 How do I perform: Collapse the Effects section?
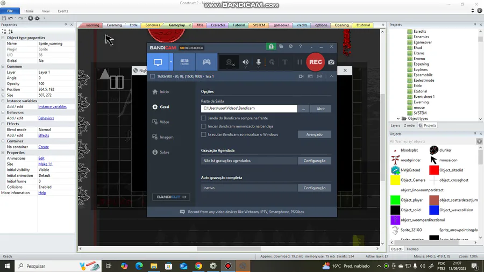point(3,124)
